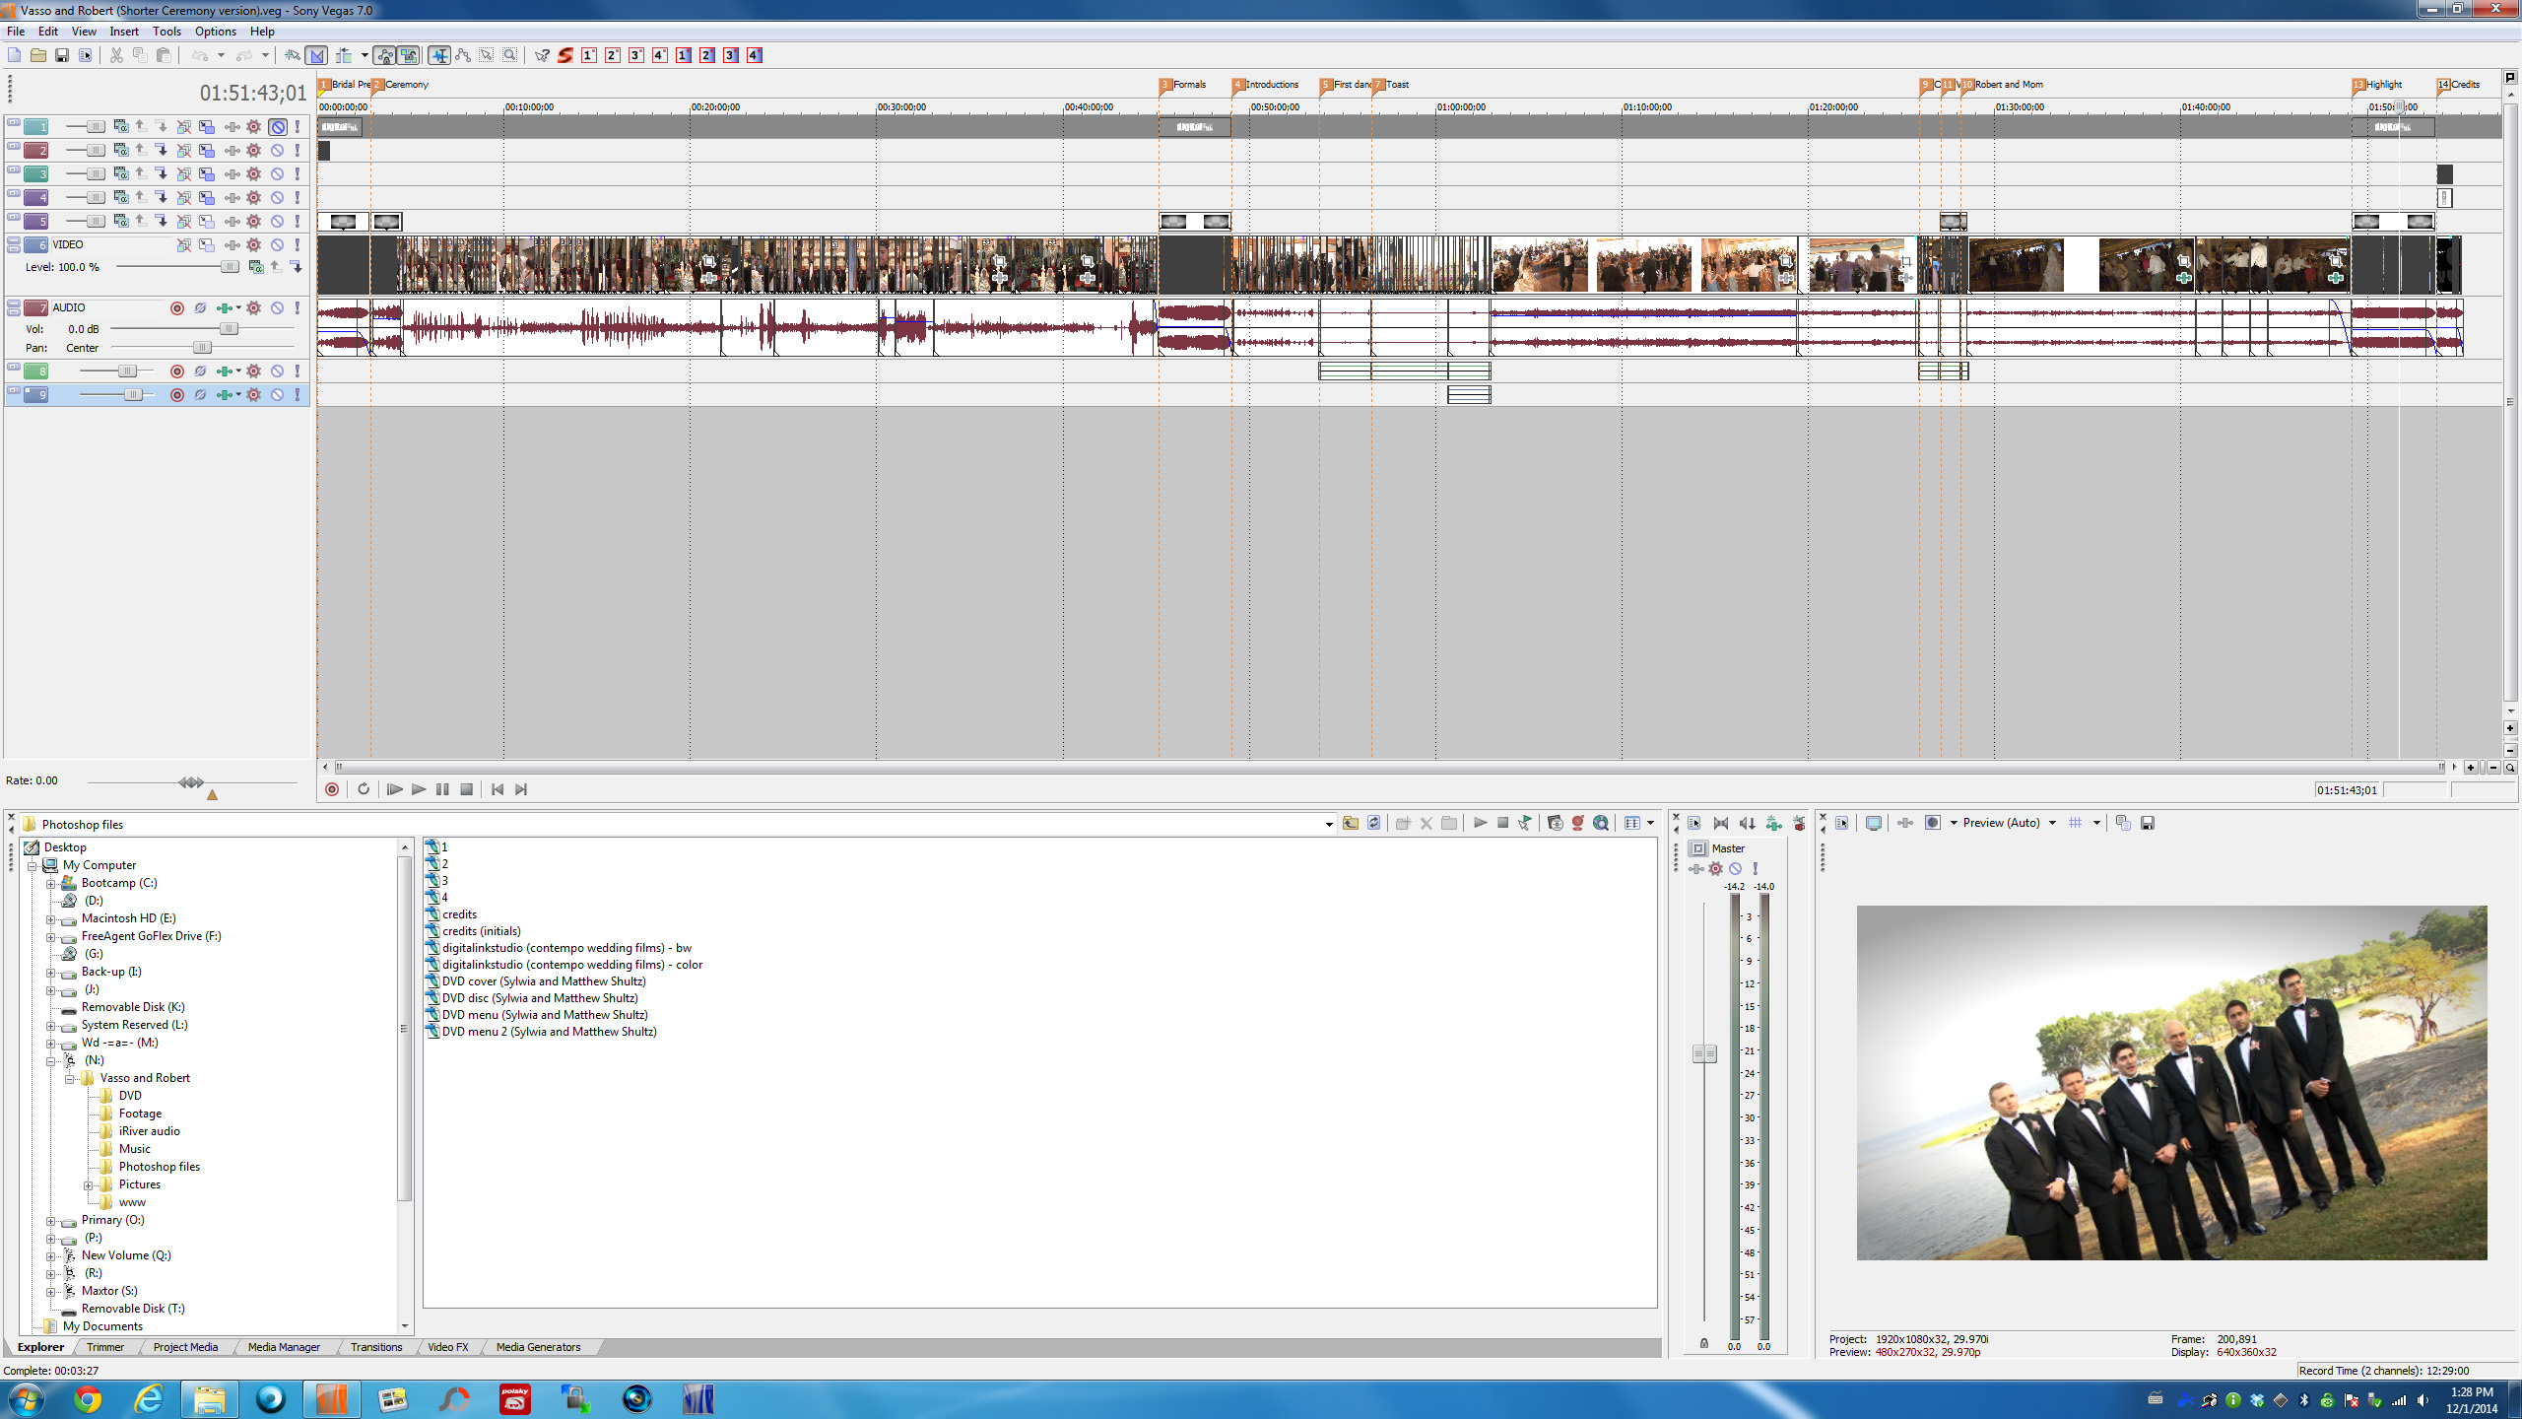Open the Explorer path dropdown for Photoshop files
This screenshot has height=1419, width=2522.
[1329, 825]
